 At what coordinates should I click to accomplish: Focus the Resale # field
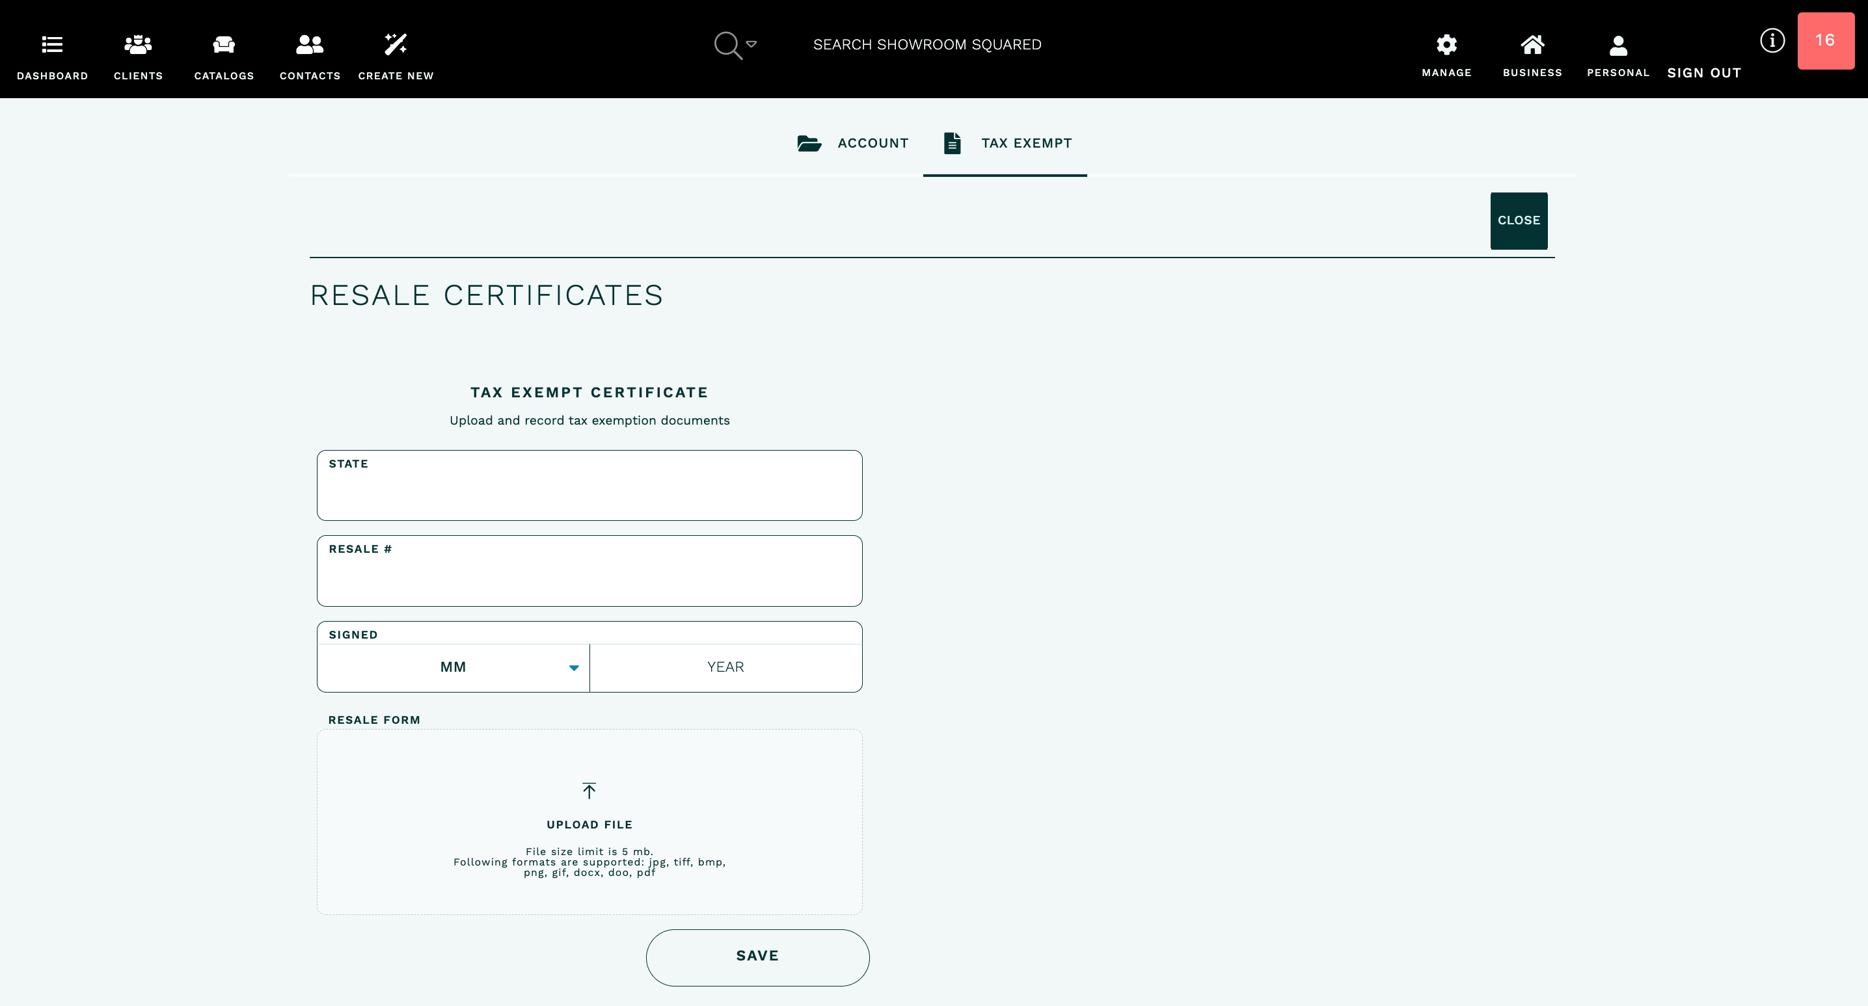point(589,579)
